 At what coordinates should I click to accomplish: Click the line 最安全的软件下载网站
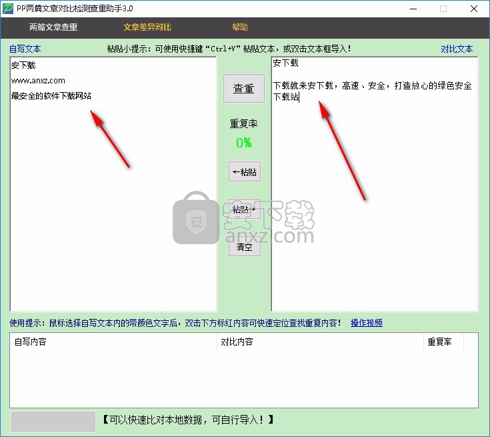pos(51,95)
